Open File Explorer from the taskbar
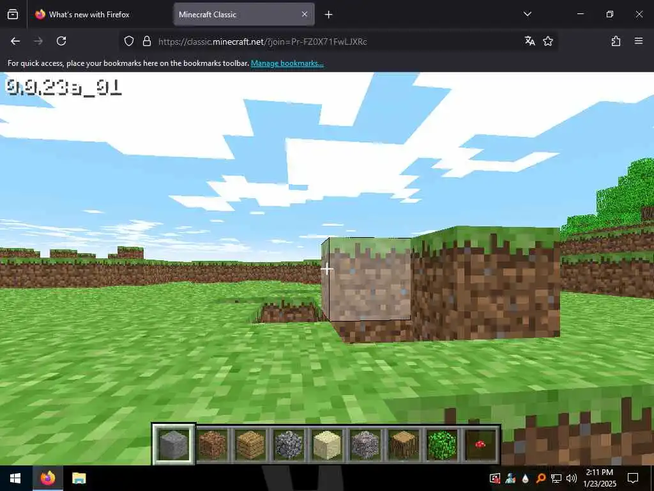Viewport: 654px width, 491px height. 79,478
